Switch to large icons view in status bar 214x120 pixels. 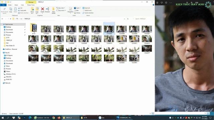click(x=153, y=113)
